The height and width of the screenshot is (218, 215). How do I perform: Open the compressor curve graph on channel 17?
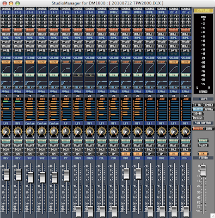(6, 69)
